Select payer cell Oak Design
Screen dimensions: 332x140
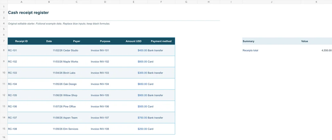click(77, 84)
